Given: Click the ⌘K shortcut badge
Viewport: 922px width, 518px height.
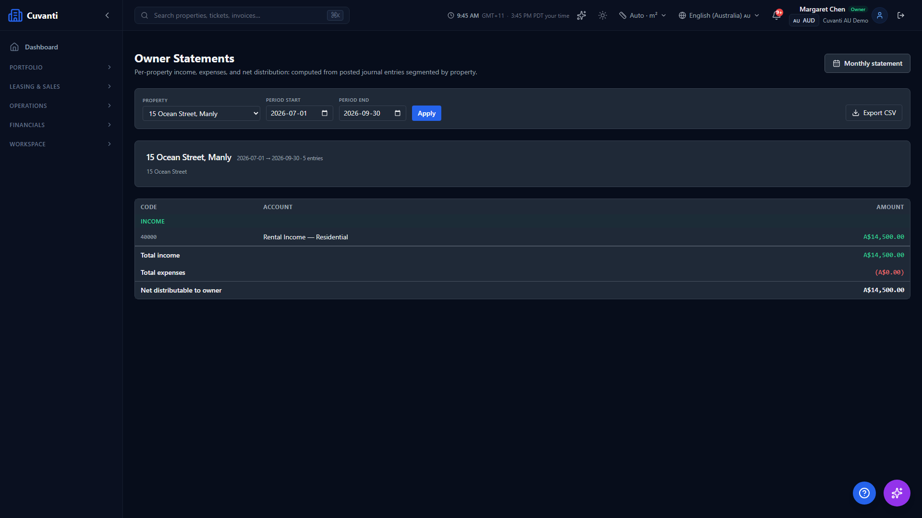Looking at the screenshot, I should pos(335,15).
